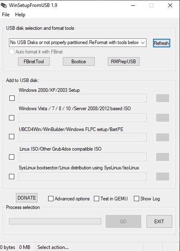The height and width of the screenshot is (251, 180).
Task: Open RMPrepUSB format tool
Action: point(124,62)
